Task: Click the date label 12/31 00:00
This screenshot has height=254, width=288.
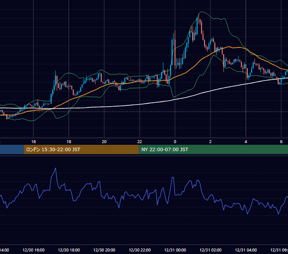Action: pos(175,250)
